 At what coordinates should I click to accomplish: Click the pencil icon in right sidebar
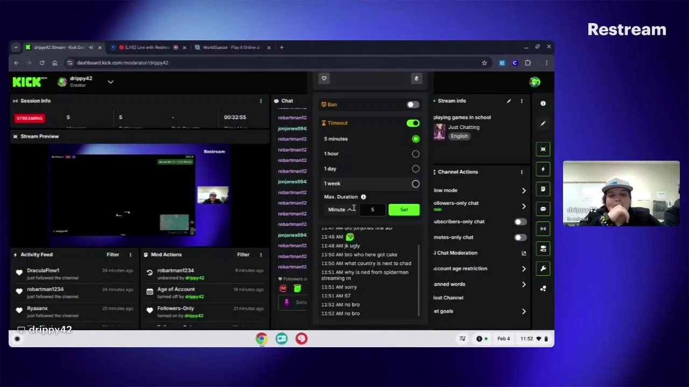543,124
